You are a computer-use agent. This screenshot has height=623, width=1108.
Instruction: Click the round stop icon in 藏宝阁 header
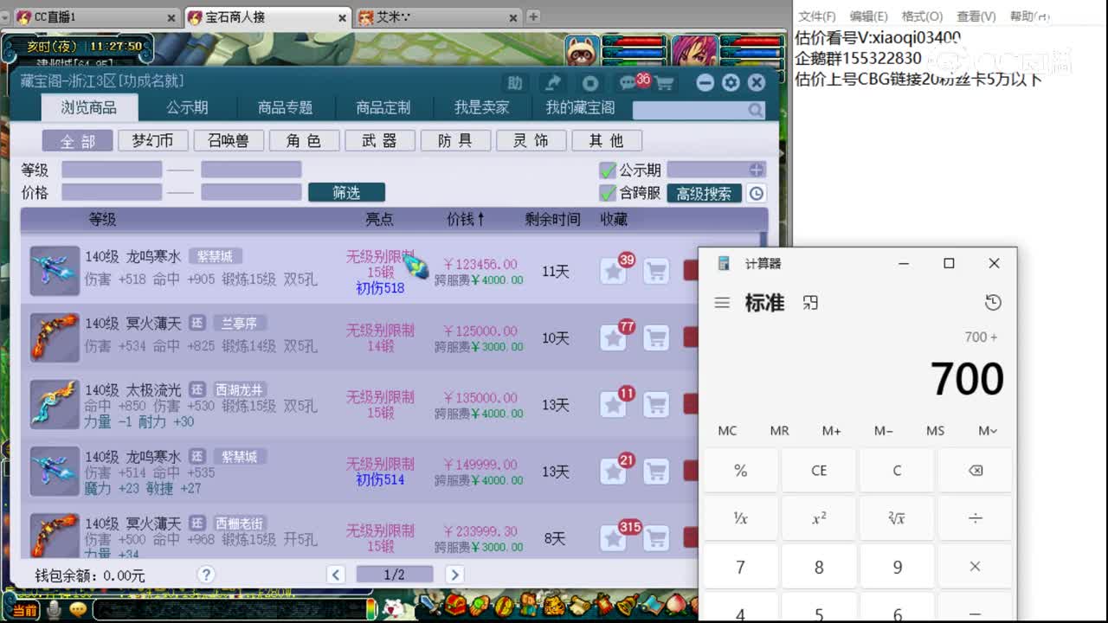[589, 82]
